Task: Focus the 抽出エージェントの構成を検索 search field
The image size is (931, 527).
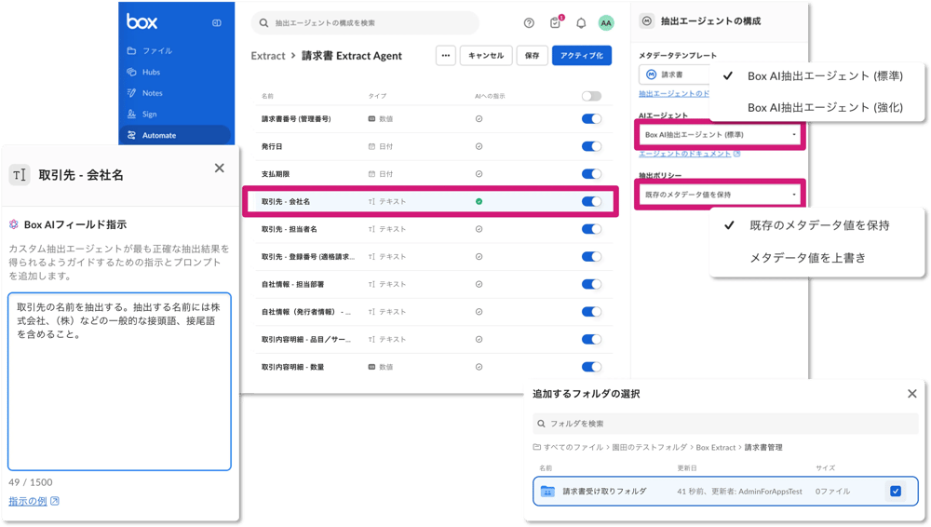Action: (x=365, y=22)
